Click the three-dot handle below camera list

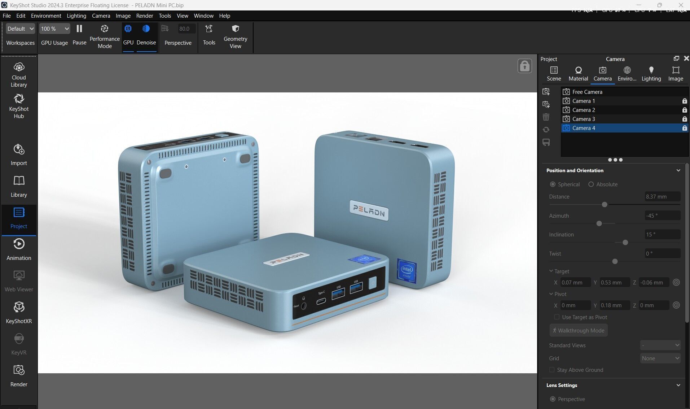pyautogui.click(x=615, y=160)
